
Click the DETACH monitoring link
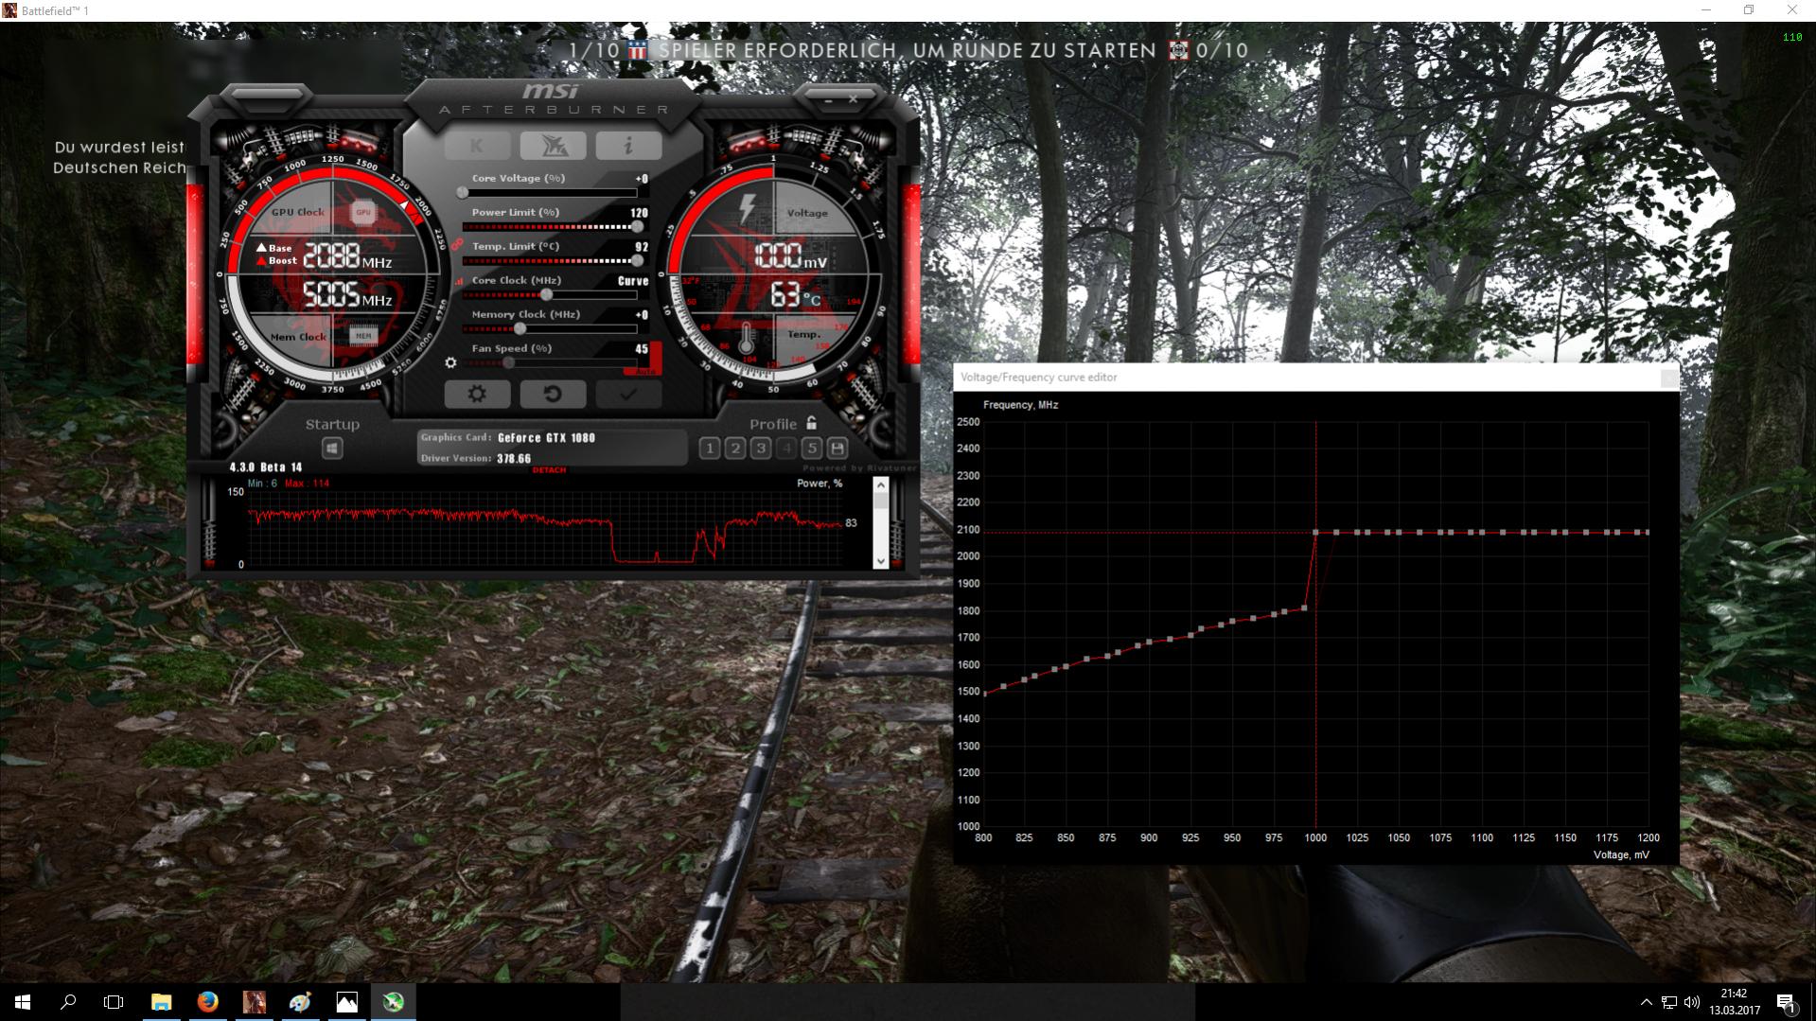[x=549, y=470]
